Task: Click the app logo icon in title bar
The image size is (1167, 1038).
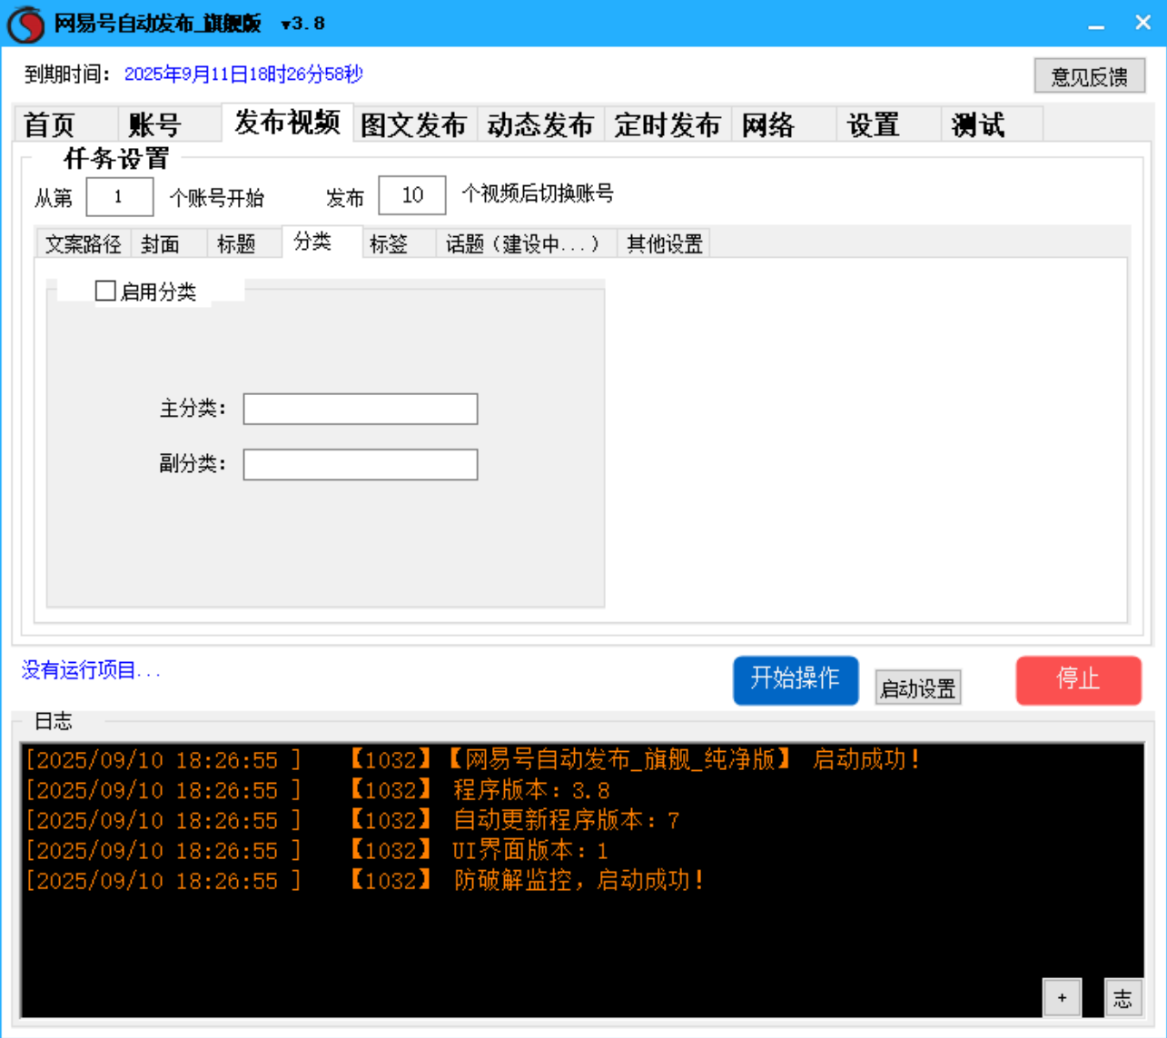Action: [x=24, y=22]
